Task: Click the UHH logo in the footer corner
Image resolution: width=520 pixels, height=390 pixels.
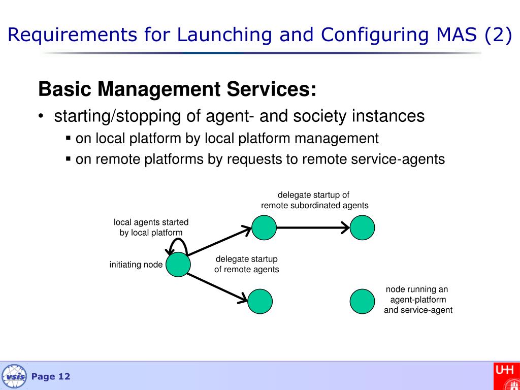Action: click(x=507, y=376)
